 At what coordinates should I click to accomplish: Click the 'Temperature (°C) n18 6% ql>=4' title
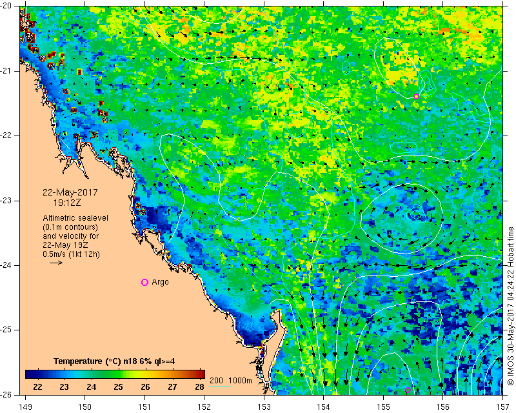pyautogui.click(x=114, y=361)
